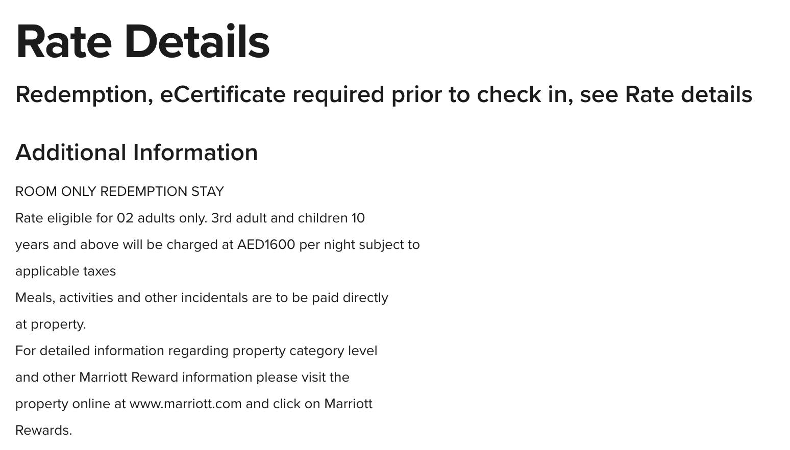Click 'property category level' text
The height and width of the screenshot is (450, 790).
305,351
